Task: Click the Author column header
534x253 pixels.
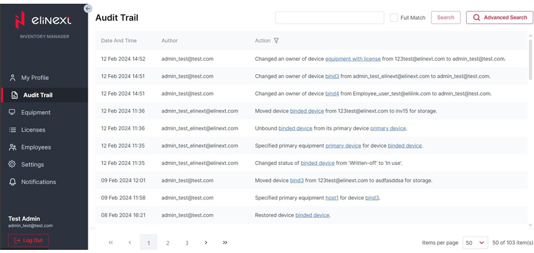Action: click(x=170, y=40)
